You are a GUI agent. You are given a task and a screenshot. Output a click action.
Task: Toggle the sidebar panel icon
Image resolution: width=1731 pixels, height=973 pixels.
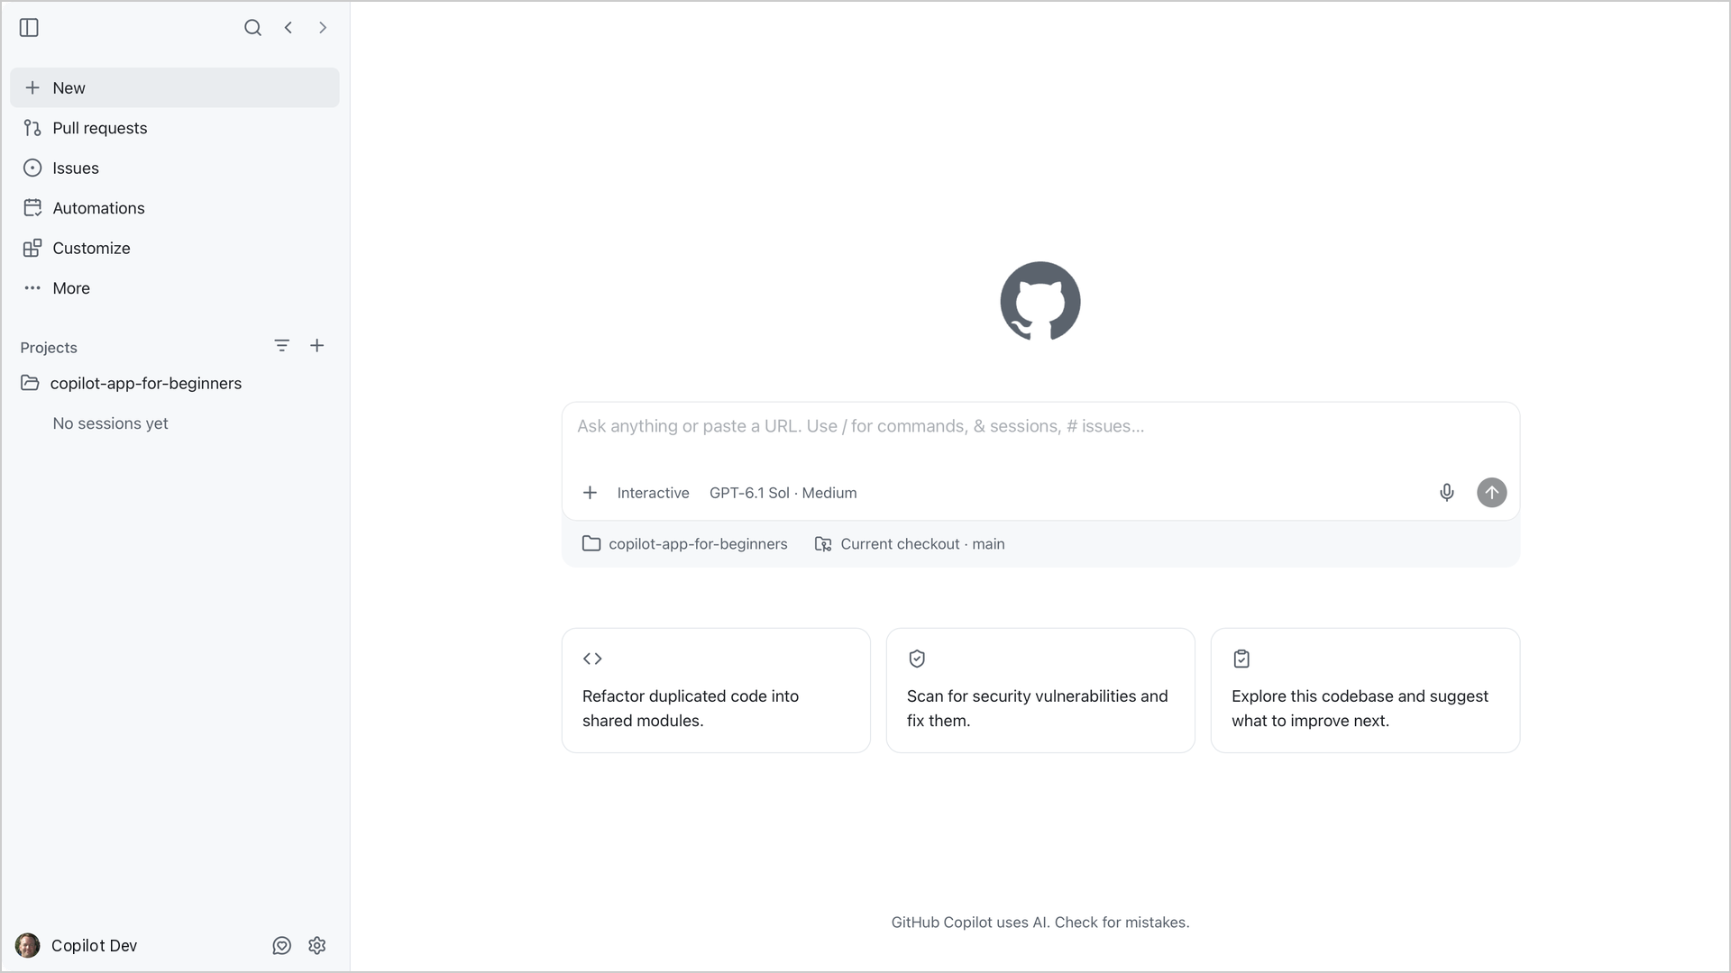coord(29,28)
